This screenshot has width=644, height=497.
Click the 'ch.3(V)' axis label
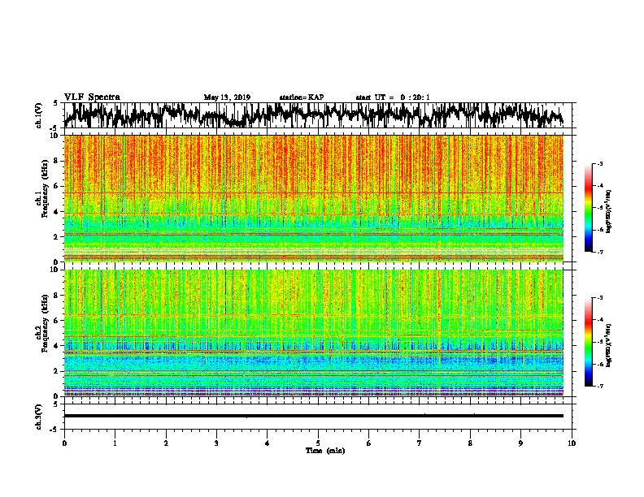39,417
